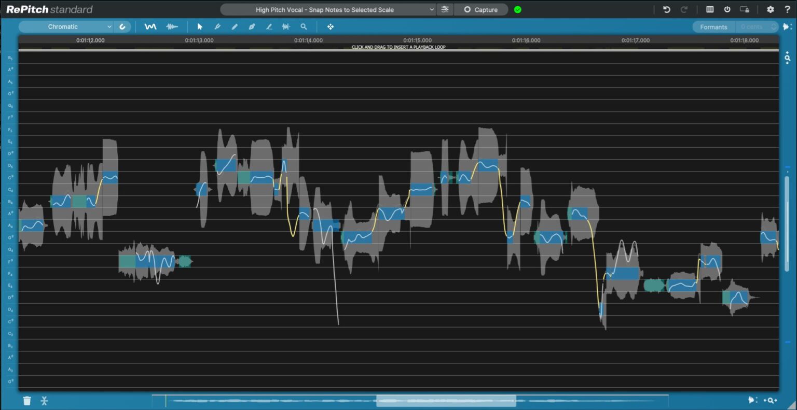This screenshot has height=410, width=797.
Task: Click the undo arrow
Action: (667, 9)
